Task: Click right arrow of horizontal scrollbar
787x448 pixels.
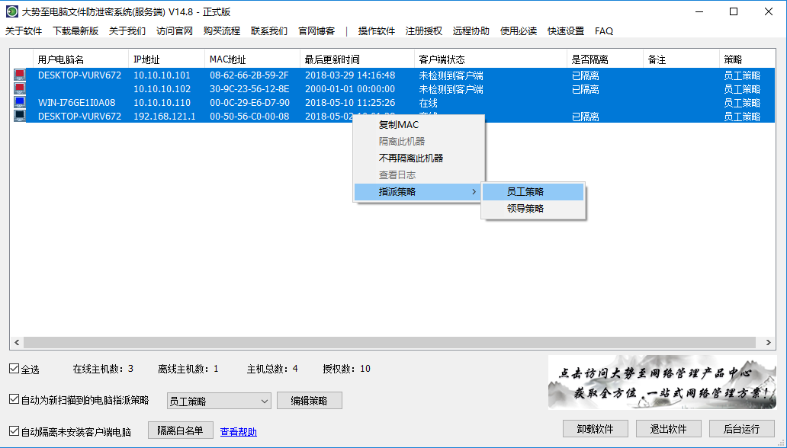Action: 771,343
